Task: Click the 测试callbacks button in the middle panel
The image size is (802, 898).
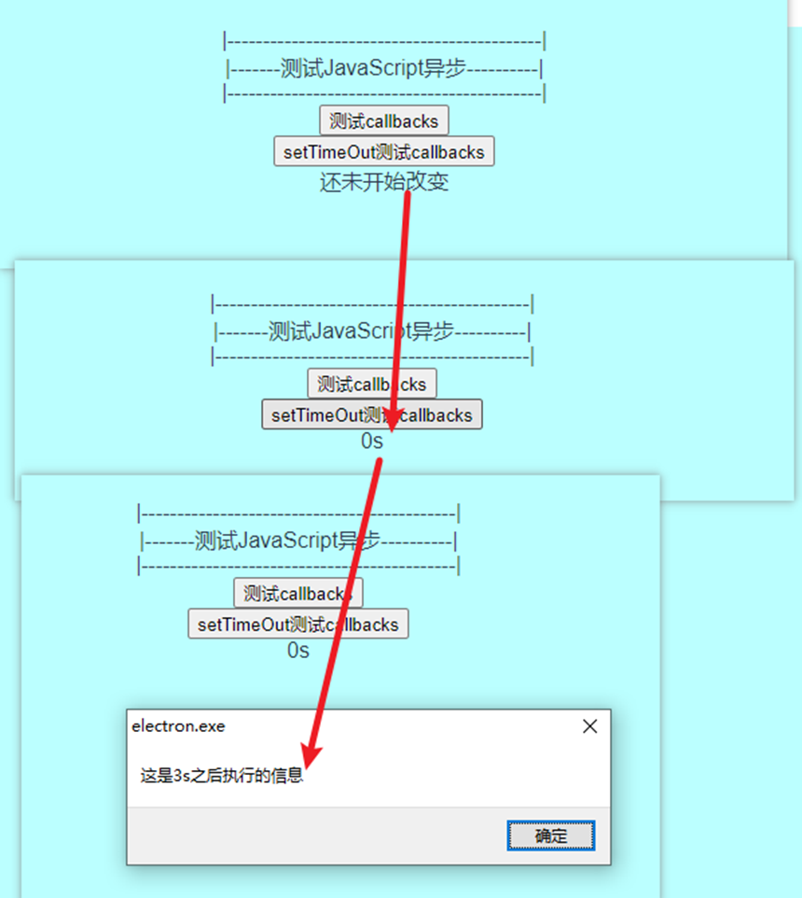Action: [371, 383]
